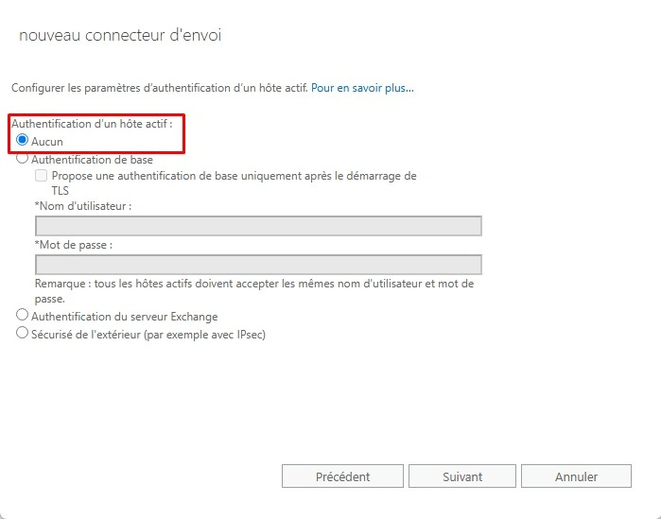Viewport: 661px width, 519px height.
Task: Focus the Nom d'utilisateur input field
Action: (x=258, y=226)
